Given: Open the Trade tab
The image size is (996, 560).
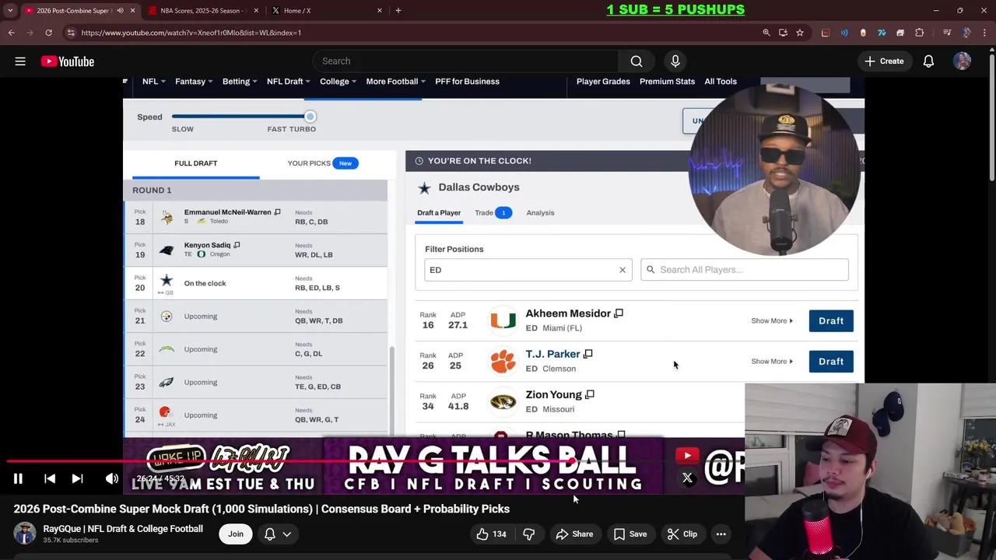Looking at the screenshot, I should coord(493,213).
